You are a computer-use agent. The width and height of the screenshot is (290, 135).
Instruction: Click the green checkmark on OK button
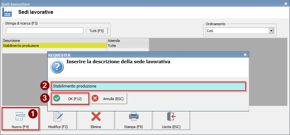(57, 98)
